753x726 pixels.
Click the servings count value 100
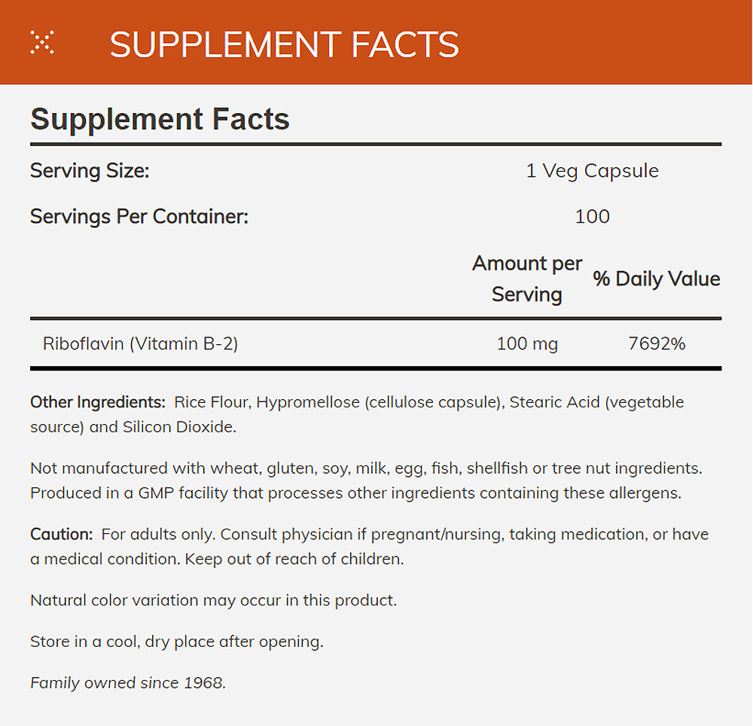click(x=592, y=217)
